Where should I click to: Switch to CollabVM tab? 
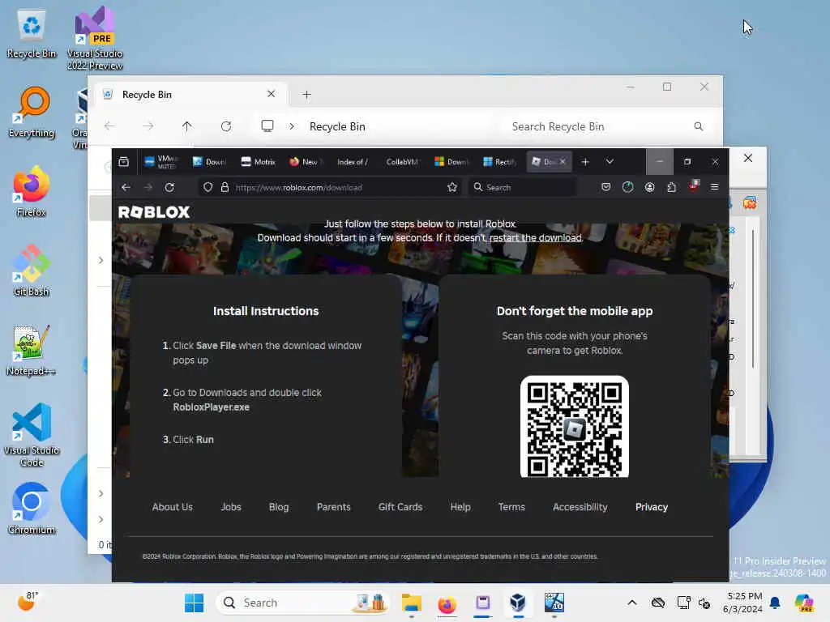tap(402, 162)
